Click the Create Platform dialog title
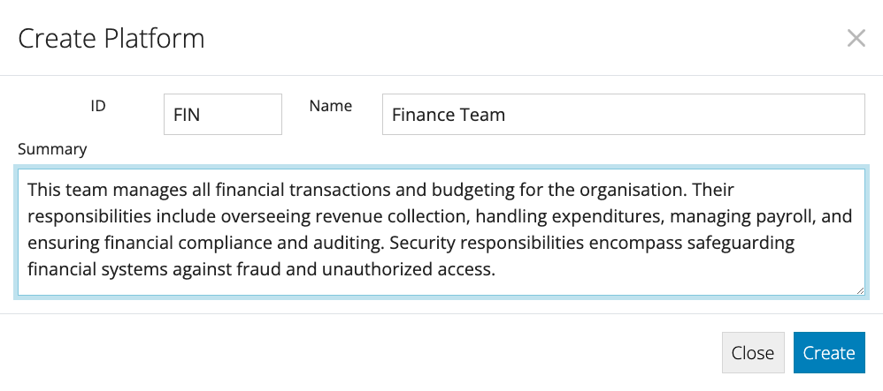This screenshot has height=391, width=883. coord(111,39)
